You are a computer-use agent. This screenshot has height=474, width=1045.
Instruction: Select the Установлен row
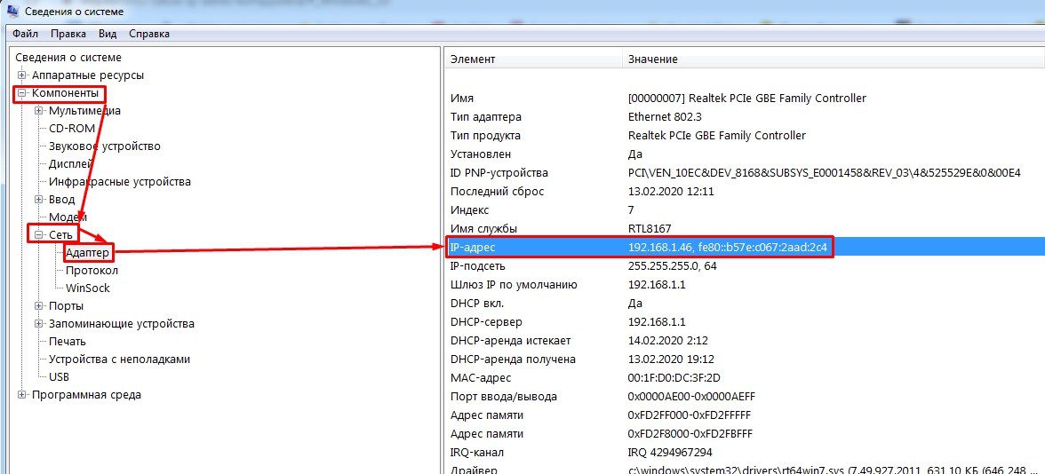coord(745,154)
